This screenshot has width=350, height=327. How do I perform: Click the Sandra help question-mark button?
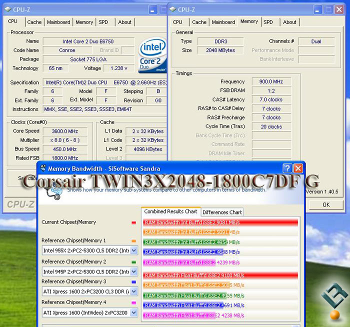click(x=287, y=168)
